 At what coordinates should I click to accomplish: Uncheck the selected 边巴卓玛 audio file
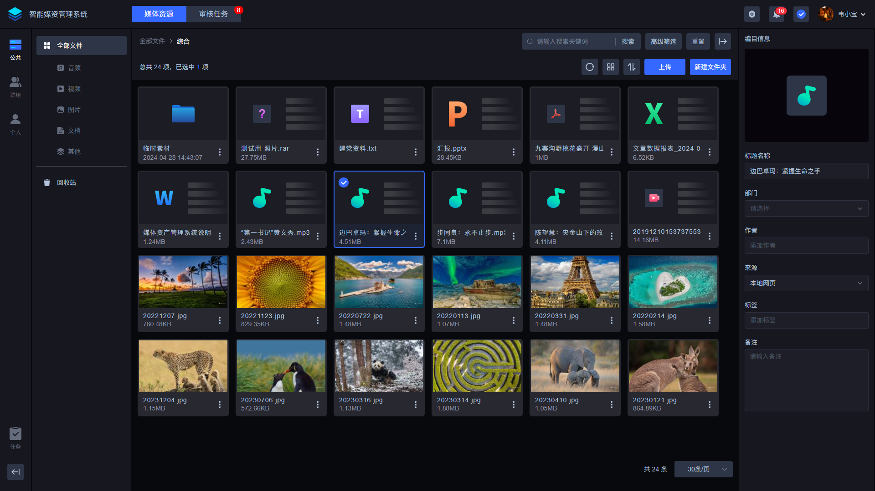click(344, 182)
